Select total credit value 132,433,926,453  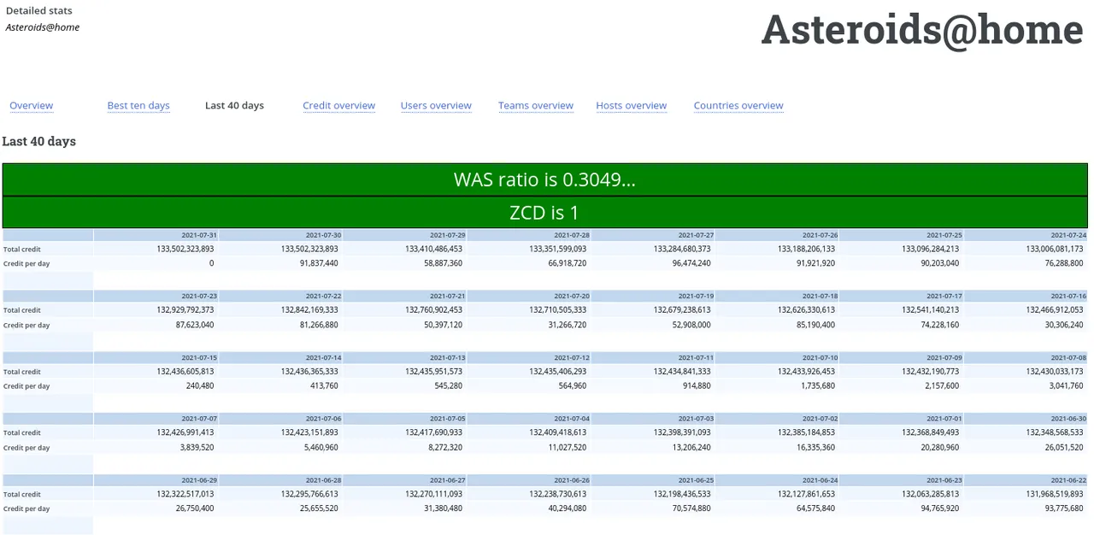806,372
